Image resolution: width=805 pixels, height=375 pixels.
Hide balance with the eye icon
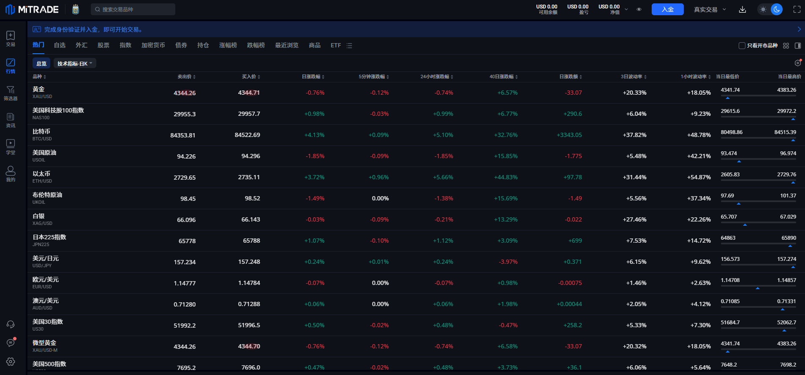click(639, 9)
